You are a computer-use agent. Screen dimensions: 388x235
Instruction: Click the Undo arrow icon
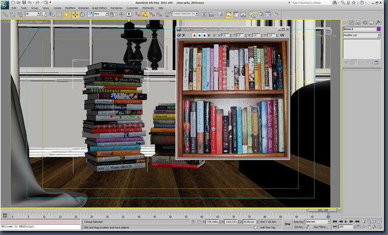[30, 2]
